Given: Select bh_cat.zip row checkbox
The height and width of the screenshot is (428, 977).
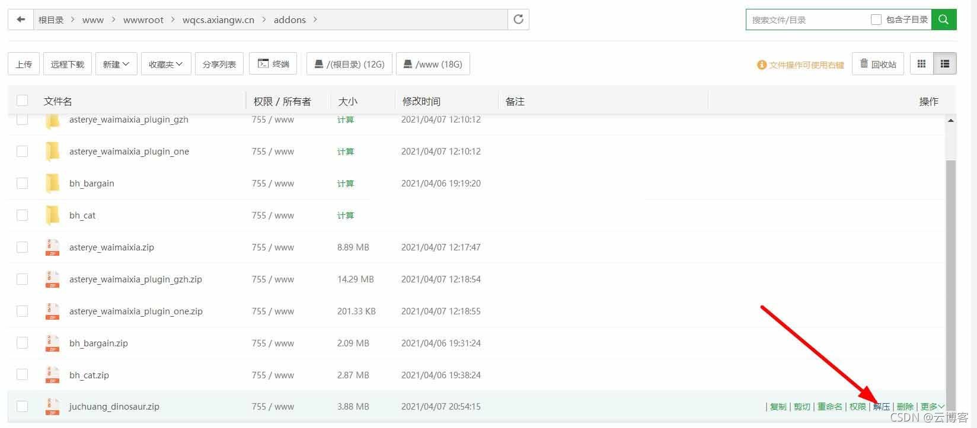Looking at the screenshot, I should (x=23, y=375).
